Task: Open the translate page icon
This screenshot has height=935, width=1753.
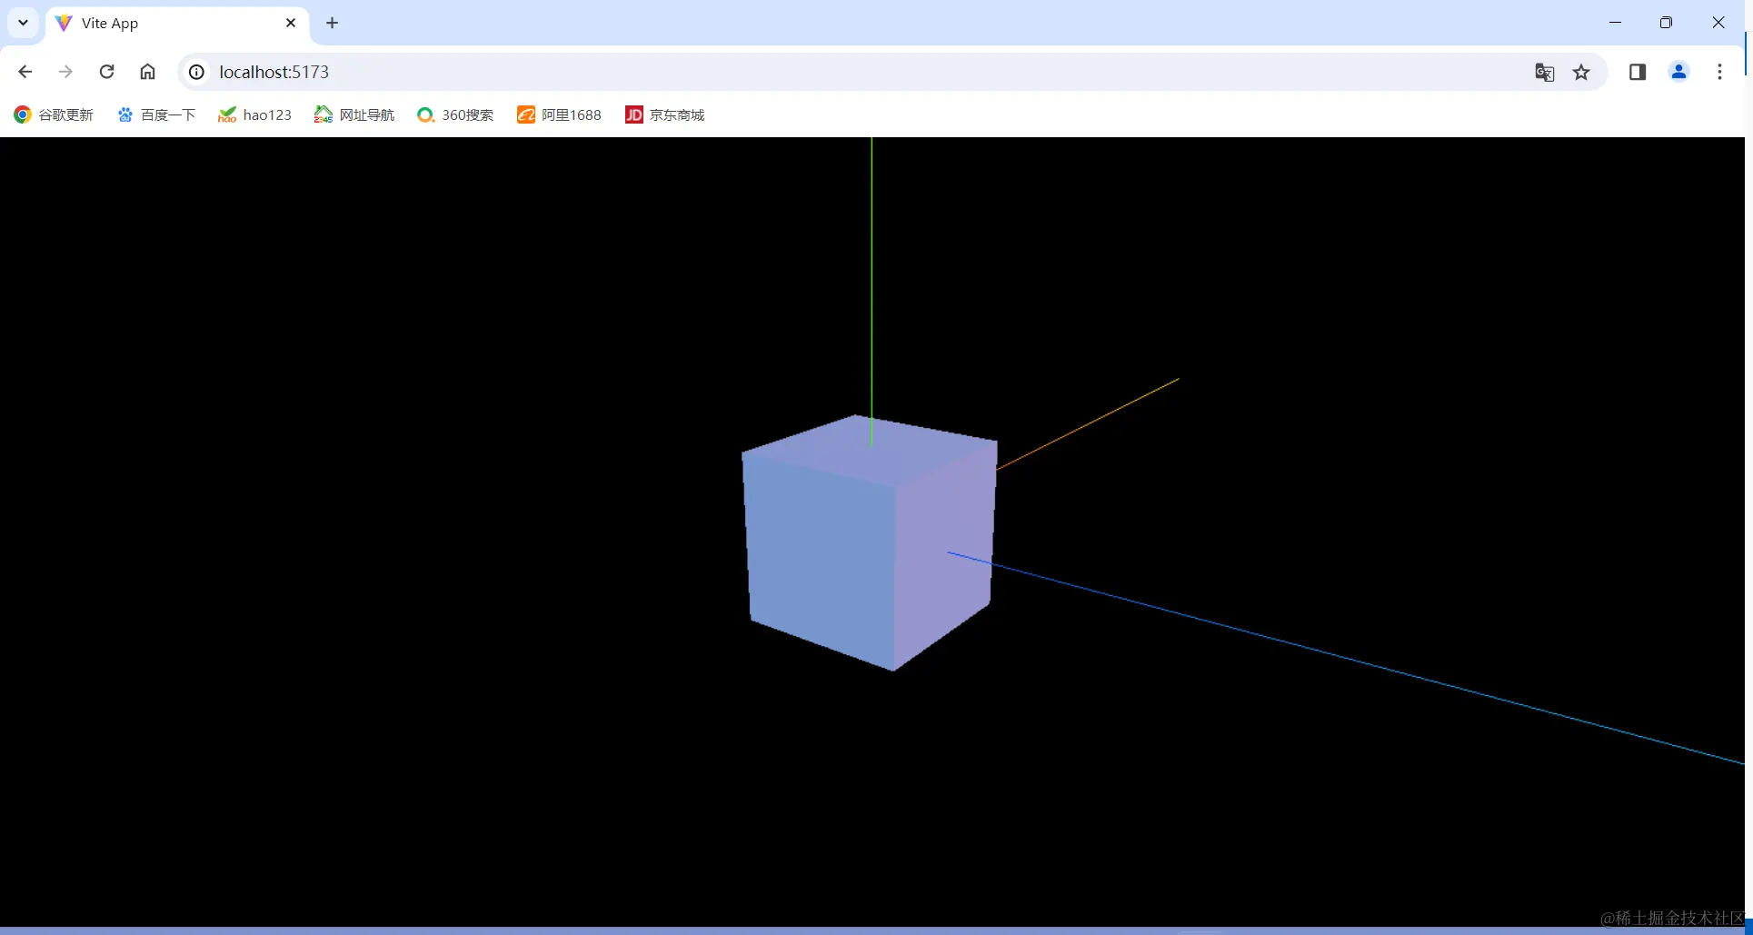Action: (1544, 72)
